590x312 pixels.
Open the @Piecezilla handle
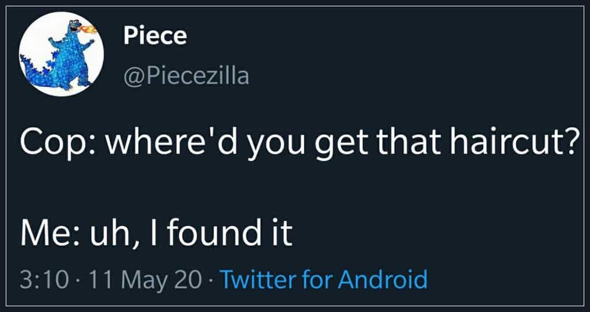pos(186,75)
